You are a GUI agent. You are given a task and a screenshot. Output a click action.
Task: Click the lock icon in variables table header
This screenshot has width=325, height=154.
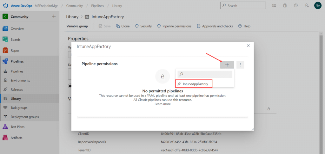[x=269, y=108]
